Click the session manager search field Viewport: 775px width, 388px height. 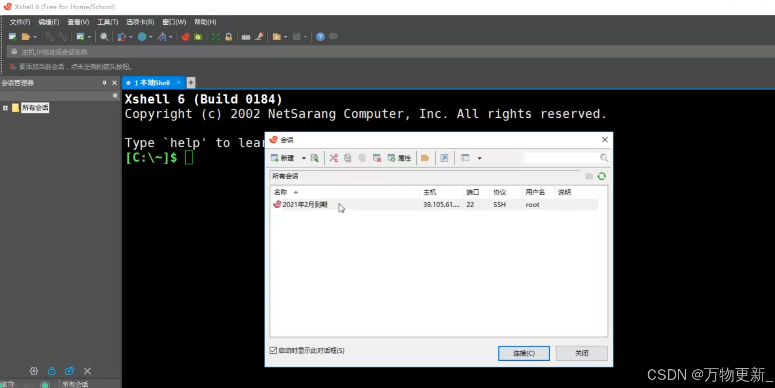[56, 96]
